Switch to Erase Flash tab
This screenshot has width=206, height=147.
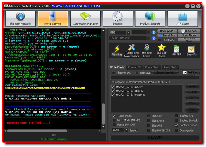point(152,67)
